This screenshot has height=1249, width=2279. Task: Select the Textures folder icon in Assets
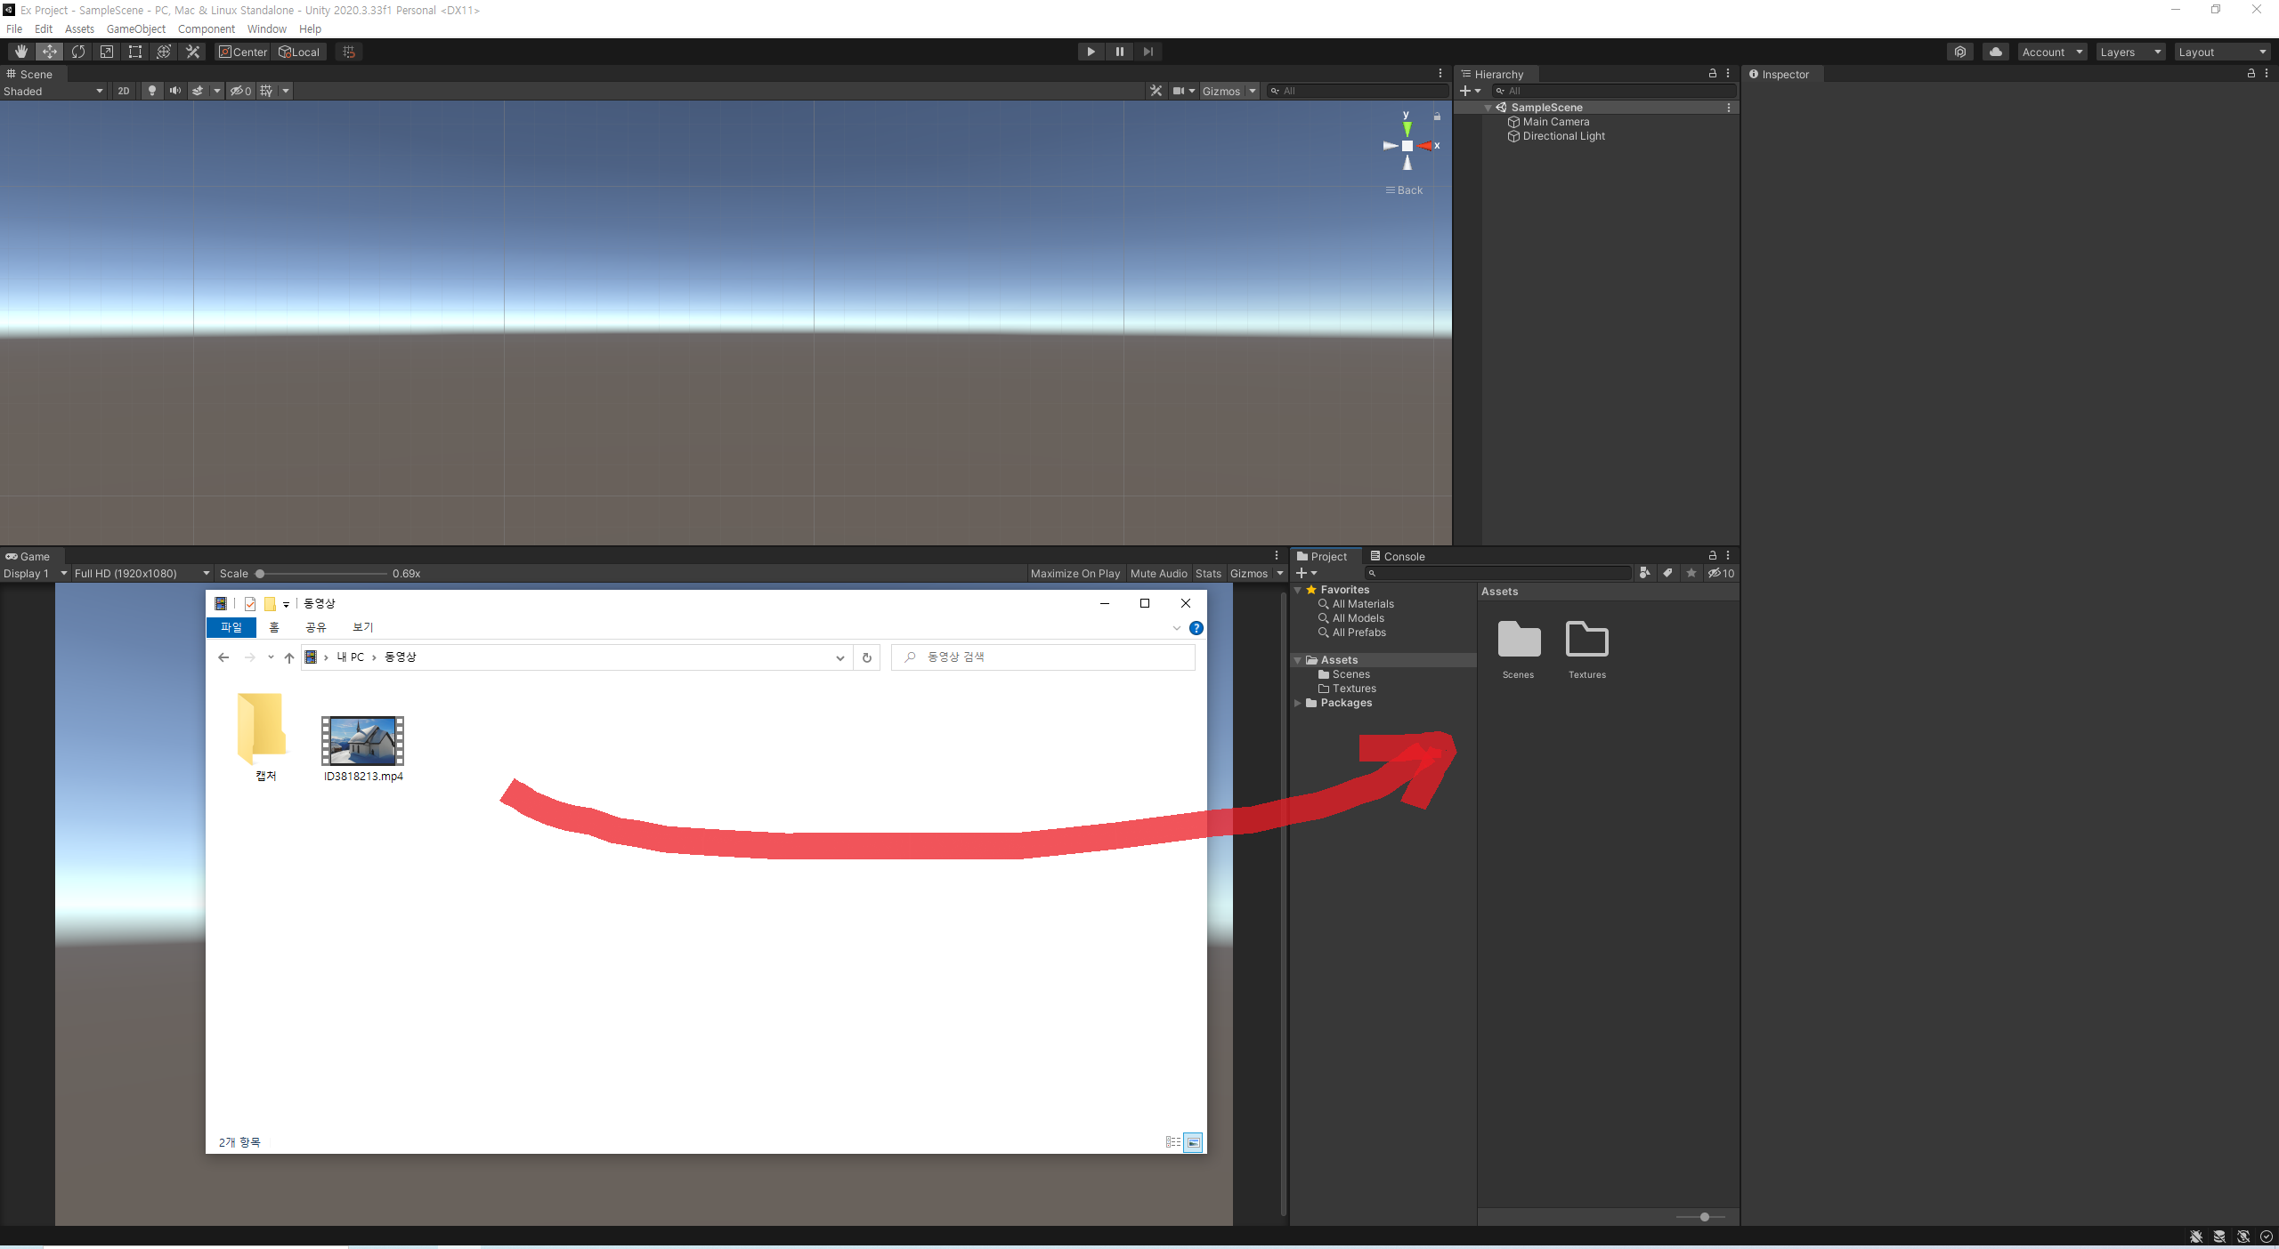pos(1586,641)
